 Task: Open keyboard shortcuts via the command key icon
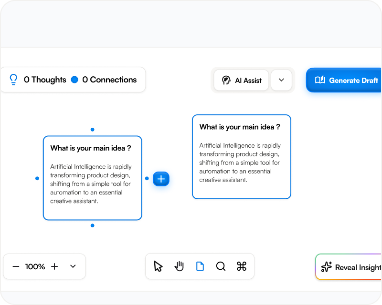pos(242,266)
